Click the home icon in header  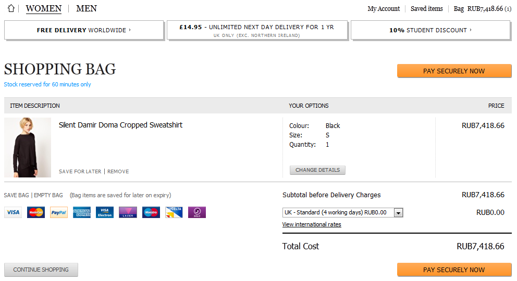(x=11, y=8)
